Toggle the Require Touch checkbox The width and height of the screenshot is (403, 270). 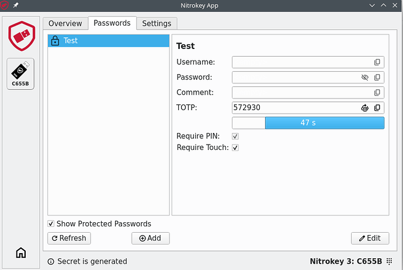coord(235,148)
